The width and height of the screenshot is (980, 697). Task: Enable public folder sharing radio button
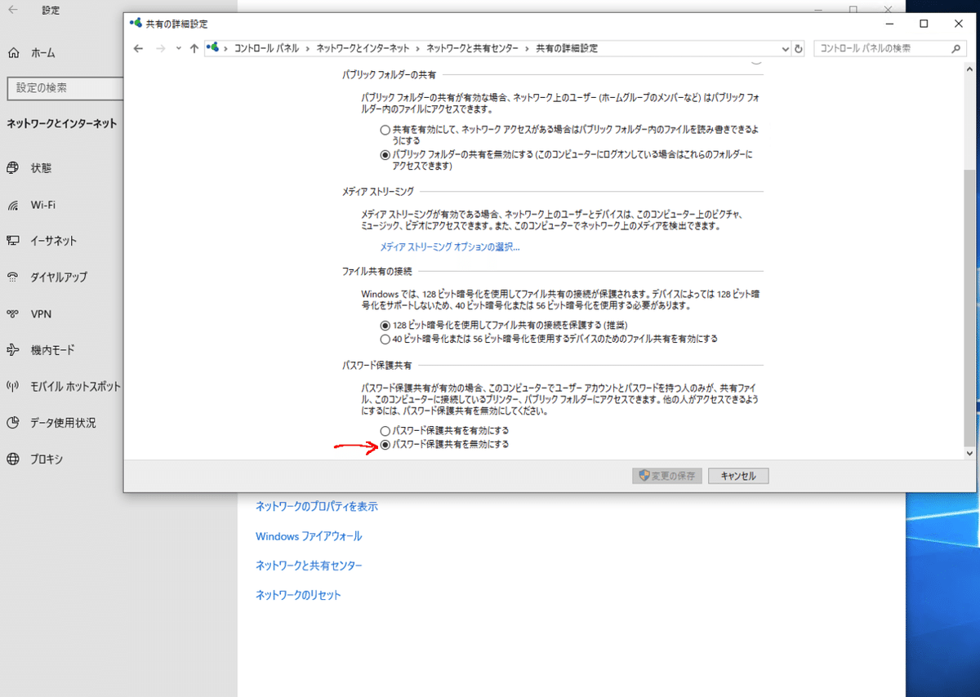[385, 130]
